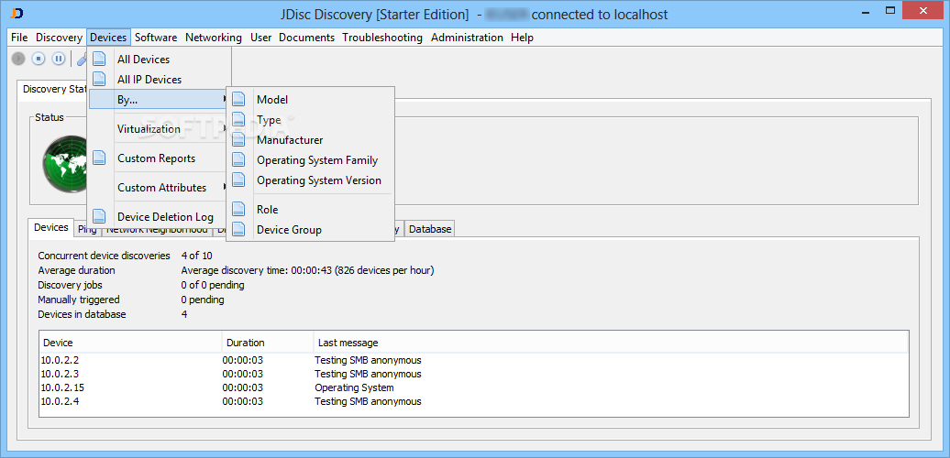Viewport: 950px width, 458px height.
Task: Open the Custom Reports entry
Action: point(158,158)
